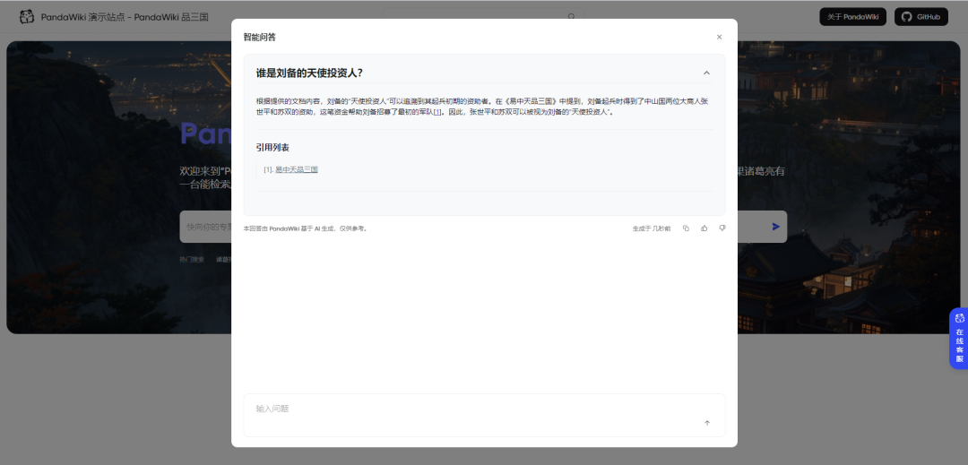Close the 智能问答 dialog

pos(719,37)
